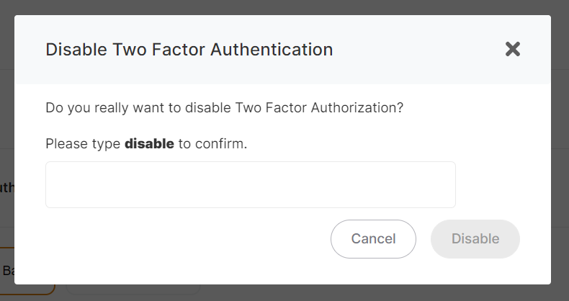Click the empty header area left of X icon
This screenshot has height=301, width=569.
pos(418,50)
